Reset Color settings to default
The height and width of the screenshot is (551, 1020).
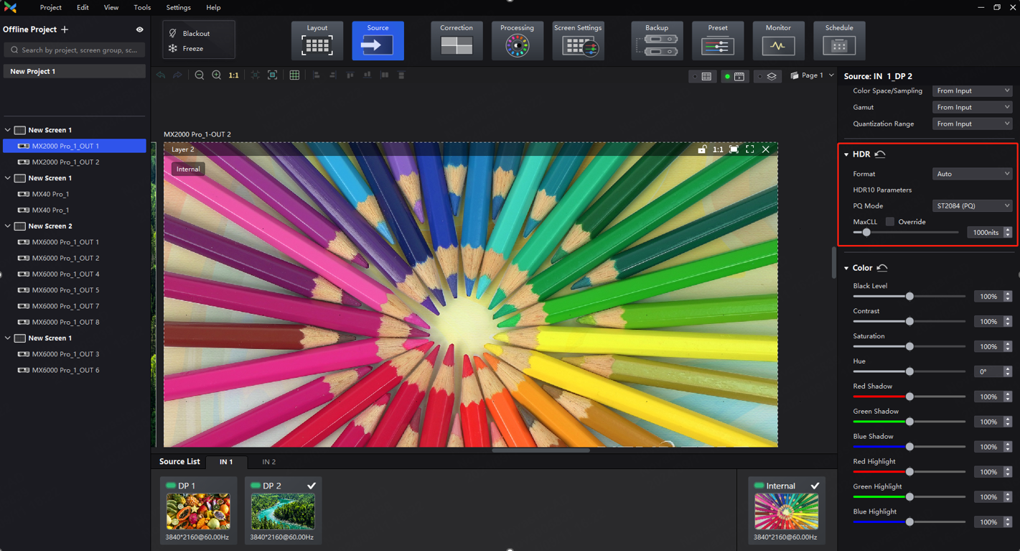click(882, 268)
